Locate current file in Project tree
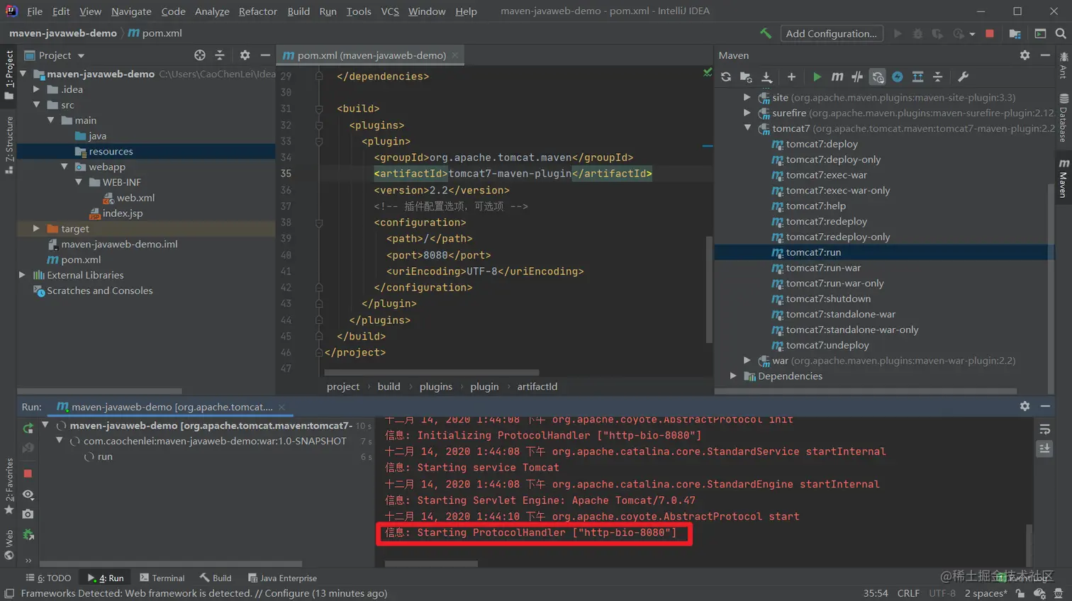The image size is (1072, 601). point(200,55)
